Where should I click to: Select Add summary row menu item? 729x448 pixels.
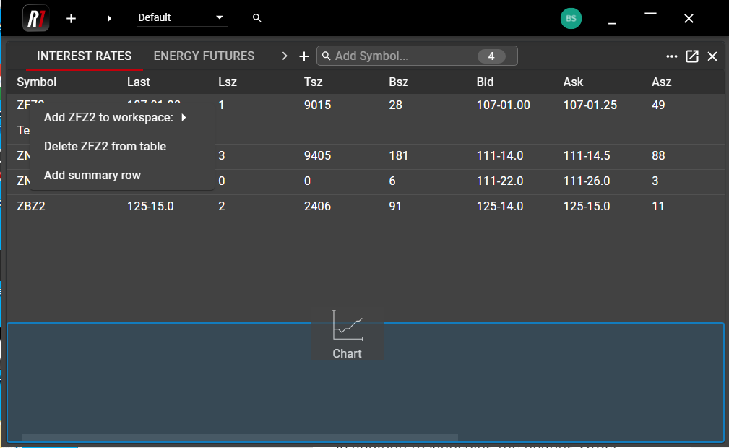click(x=92, y=175)
